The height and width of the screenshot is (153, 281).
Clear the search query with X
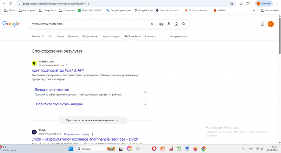click(152, 24)
